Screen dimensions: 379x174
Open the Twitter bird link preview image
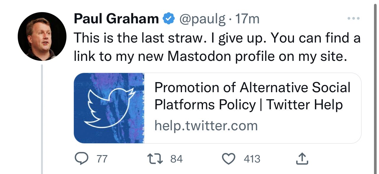tap(109, 108)
